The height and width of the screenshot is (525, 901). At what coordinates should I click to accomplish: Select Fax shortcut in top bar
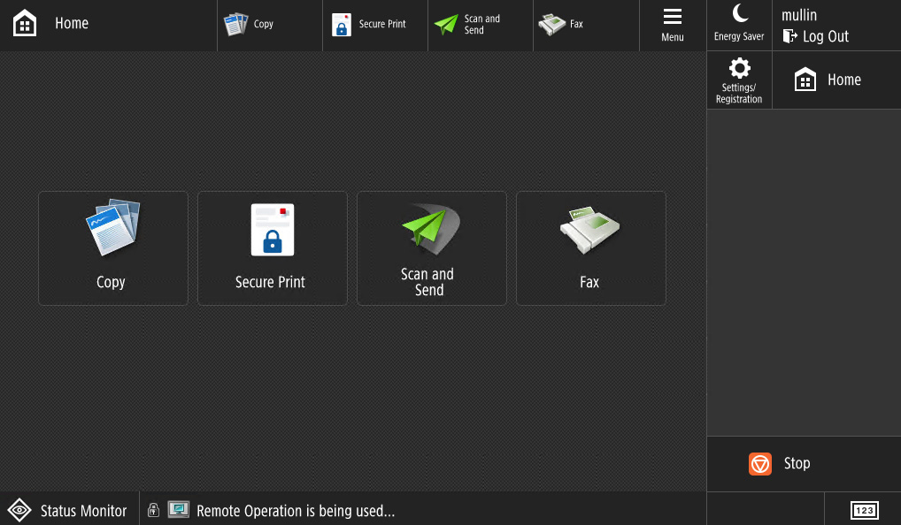pos(586,26)
